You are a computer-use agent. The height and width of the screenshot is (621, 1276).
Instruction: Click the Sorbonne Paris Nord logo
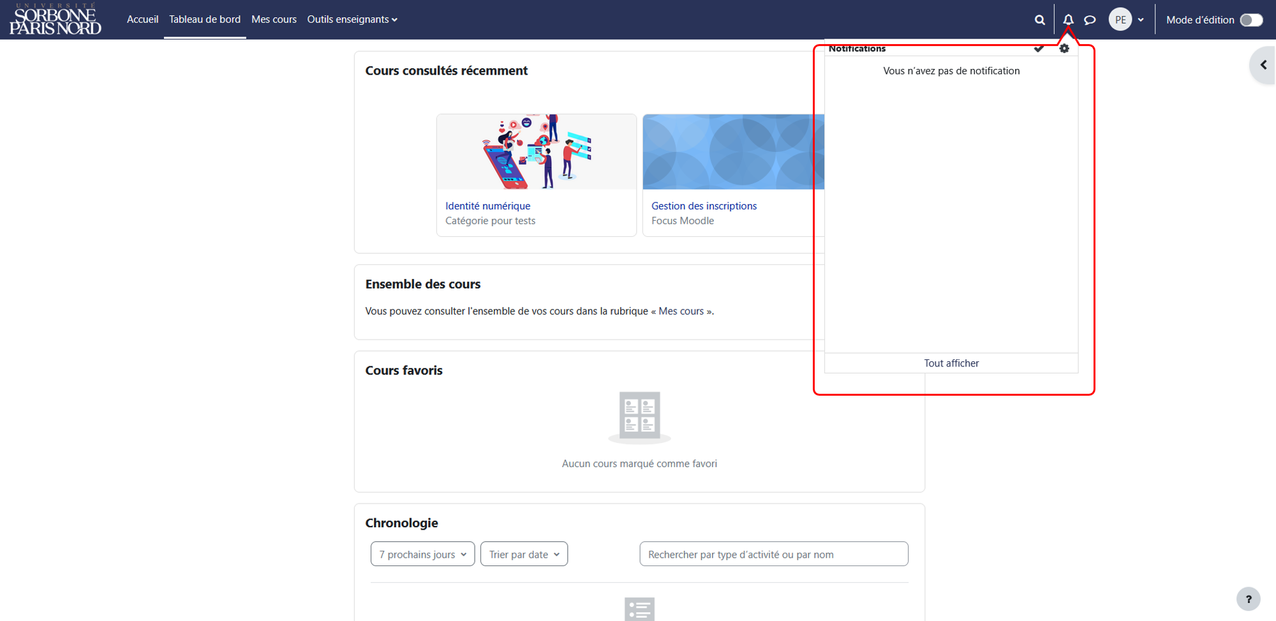point(56,19)
